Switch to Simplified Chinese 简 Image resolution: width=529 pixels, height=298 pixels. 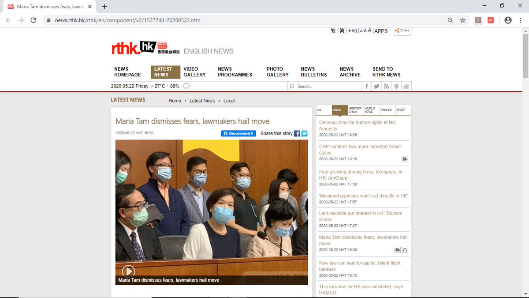(x=342, y=31)
